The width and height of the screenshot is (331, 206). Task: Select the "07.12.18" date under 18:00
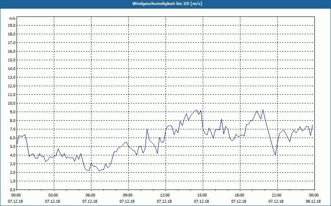tap(239, 201)
